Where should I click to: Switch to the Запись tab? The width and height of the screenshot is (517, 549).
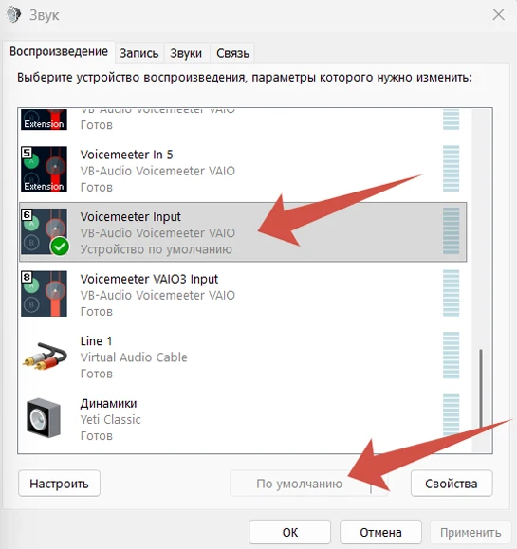click(138, 53)
